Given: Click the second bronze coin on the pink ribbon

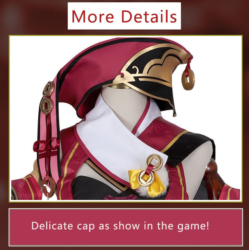Looking at the screenshot, I should 47,106.
